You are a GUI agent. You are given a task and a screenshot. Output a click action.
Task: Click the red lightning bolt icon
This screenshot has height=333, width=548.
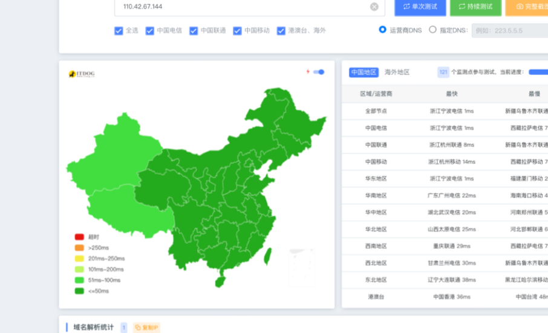click(x=308, y=72)
